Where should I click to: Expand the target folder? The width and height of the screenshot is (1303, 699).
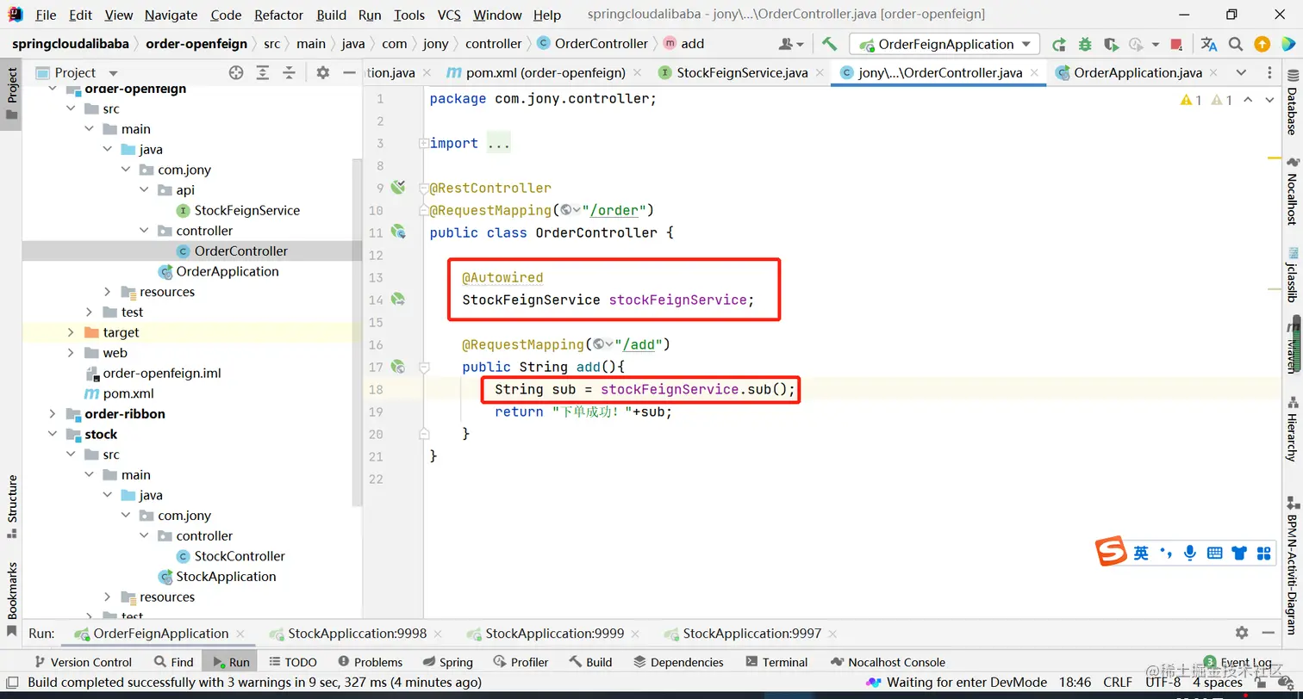point(71,332)
